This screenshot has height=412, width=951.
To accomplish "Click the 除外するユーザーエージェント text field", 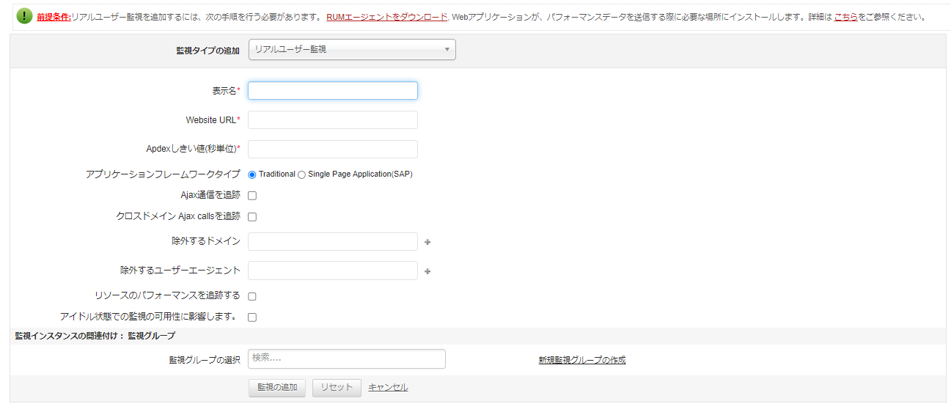I will (x=333, y=271).
